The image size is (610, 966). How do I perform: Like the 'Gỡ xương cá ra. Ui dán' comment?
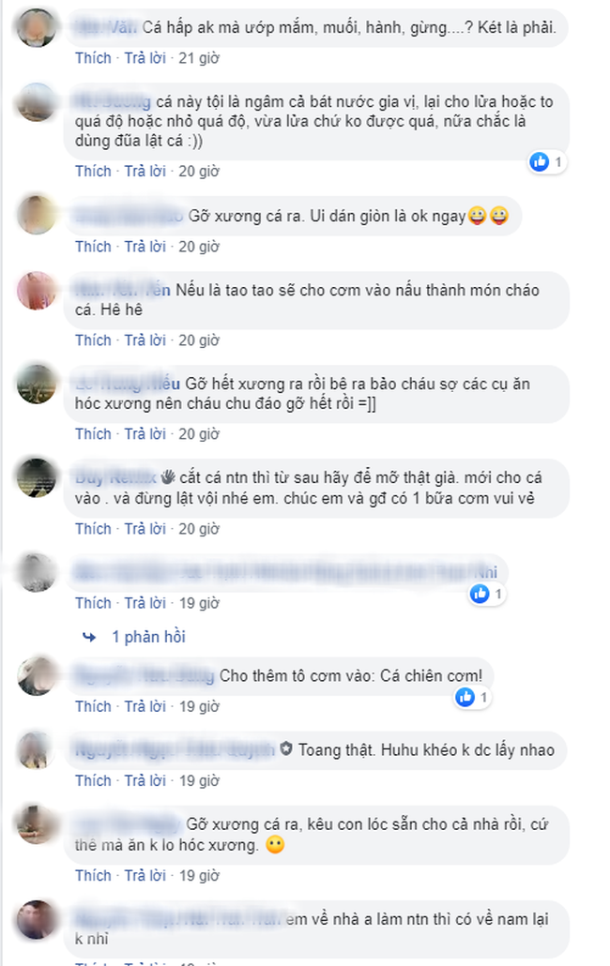click(x=93, y=247)
